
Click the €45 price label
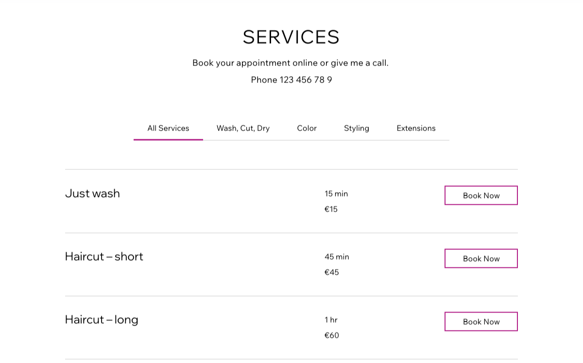point(331,272)
